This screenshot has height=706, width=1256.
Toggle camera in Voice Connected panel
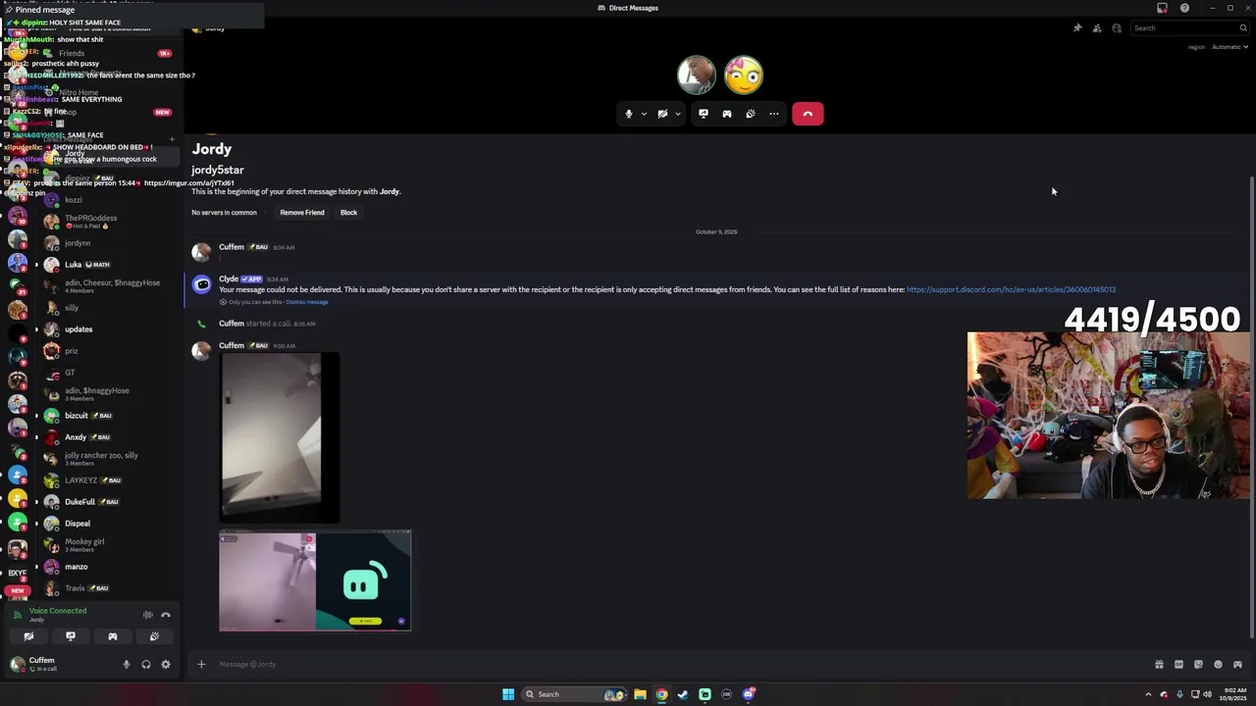pos(28,636)
